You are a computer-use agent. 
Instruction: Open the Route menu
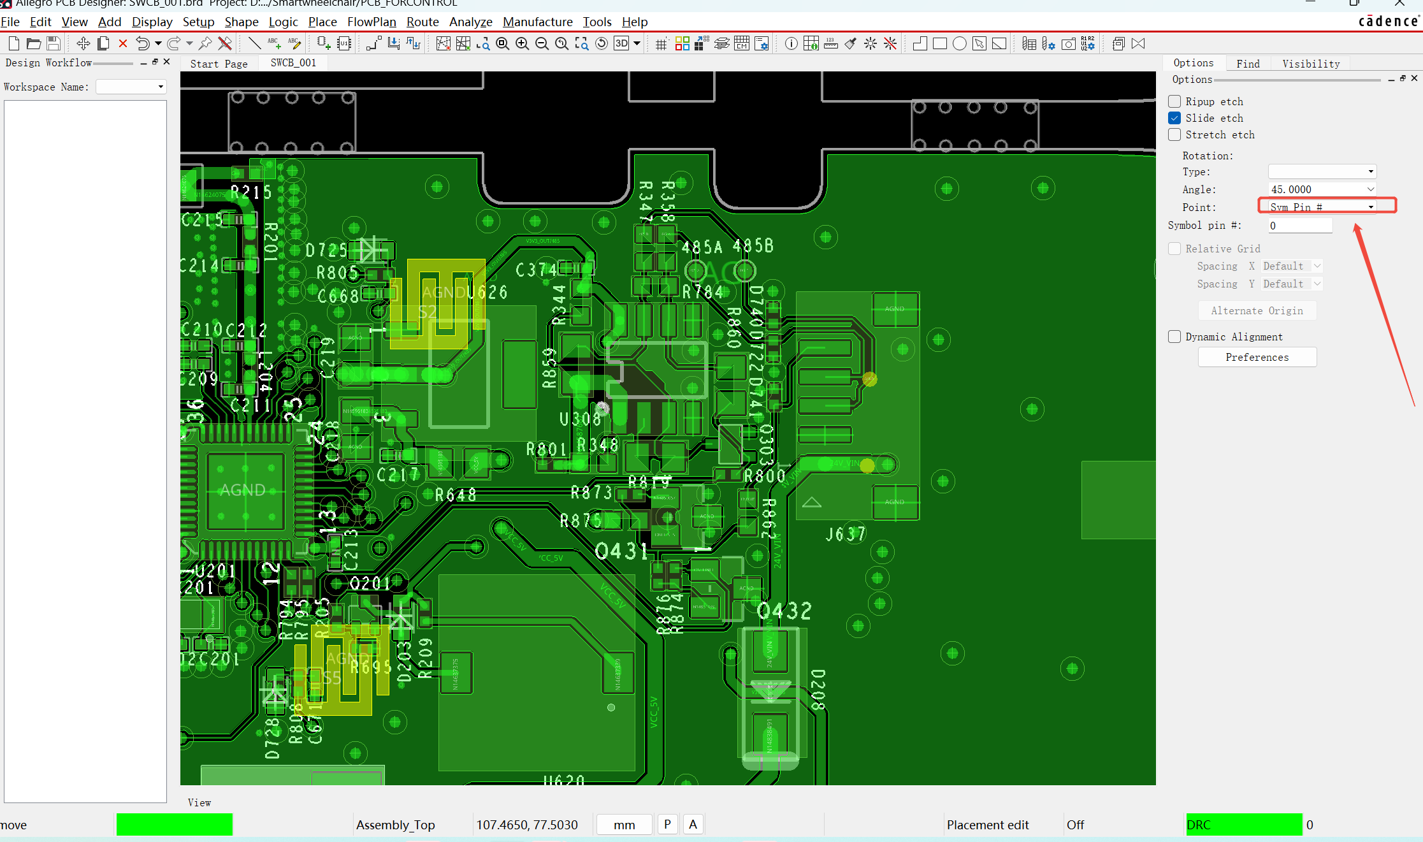423,22
